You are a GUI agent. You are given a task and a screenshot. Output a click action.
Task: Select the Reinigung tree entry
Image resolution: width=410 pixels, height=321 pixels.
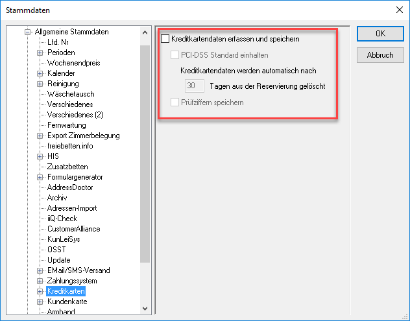pyautogui.click(x=63, y=84)
